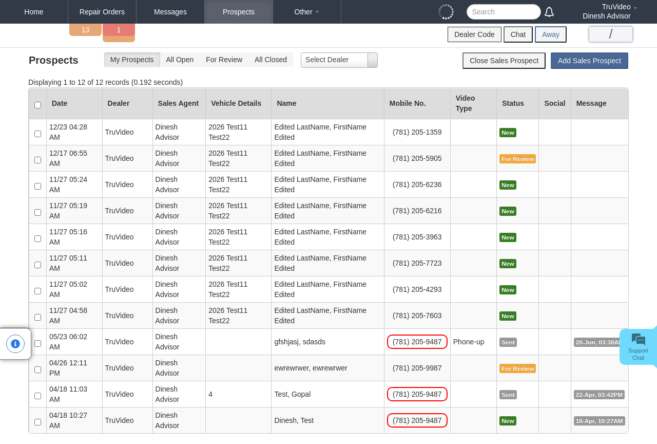Toggle the Away status button
This screenshot has height=444, width=657.
[x=551, y=34]
